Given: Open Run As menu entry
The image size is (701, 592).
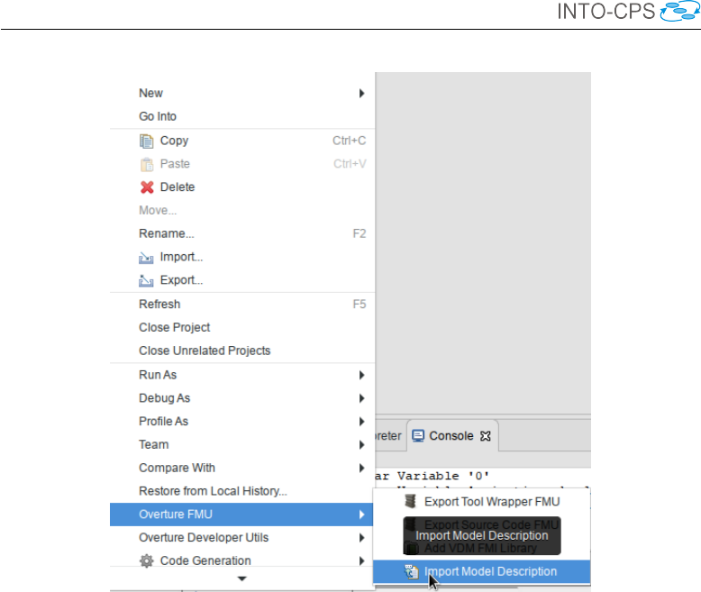Looking at the screenshot, I should pyautogui.click(x=241, y=375).
